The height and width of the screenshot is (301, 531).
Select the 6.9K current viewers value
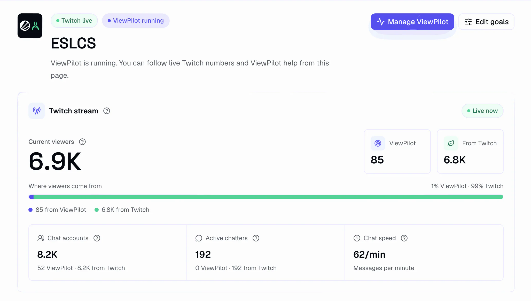point(55,162)
